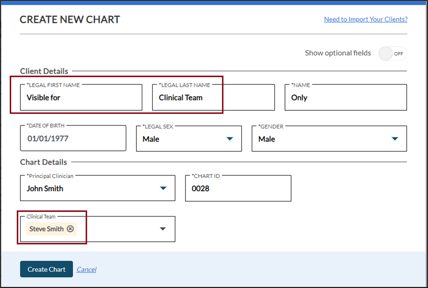This screenshot has height=288, width=428.
Task: Click the Gender field's arrow icon
Action: point(395,139)
